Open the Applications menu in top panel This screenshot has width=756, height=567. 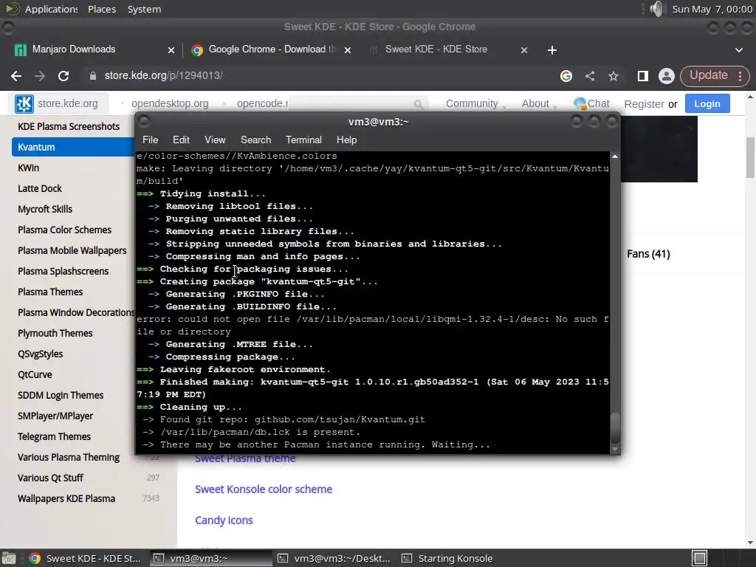coord(51,9)
